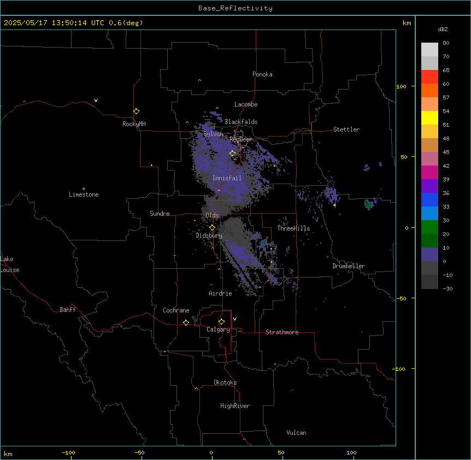Image resolution: width=471 pixels, height=460 pixels.
Task: Pick the yellow diamond marker near Cochrane
Action: pyautogui.click(x=186, y=322)
